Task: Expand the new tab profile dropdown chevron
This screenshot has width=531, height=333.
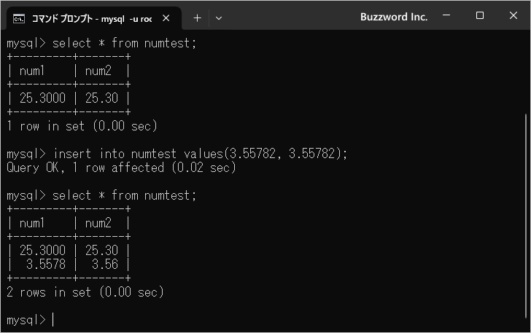Action: 219,17
